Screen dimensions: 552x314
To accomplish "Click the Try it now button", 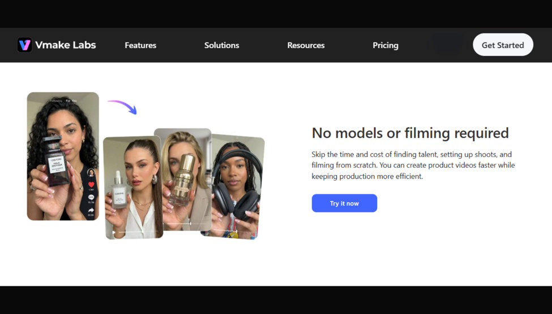I will (x=344, y=203).
